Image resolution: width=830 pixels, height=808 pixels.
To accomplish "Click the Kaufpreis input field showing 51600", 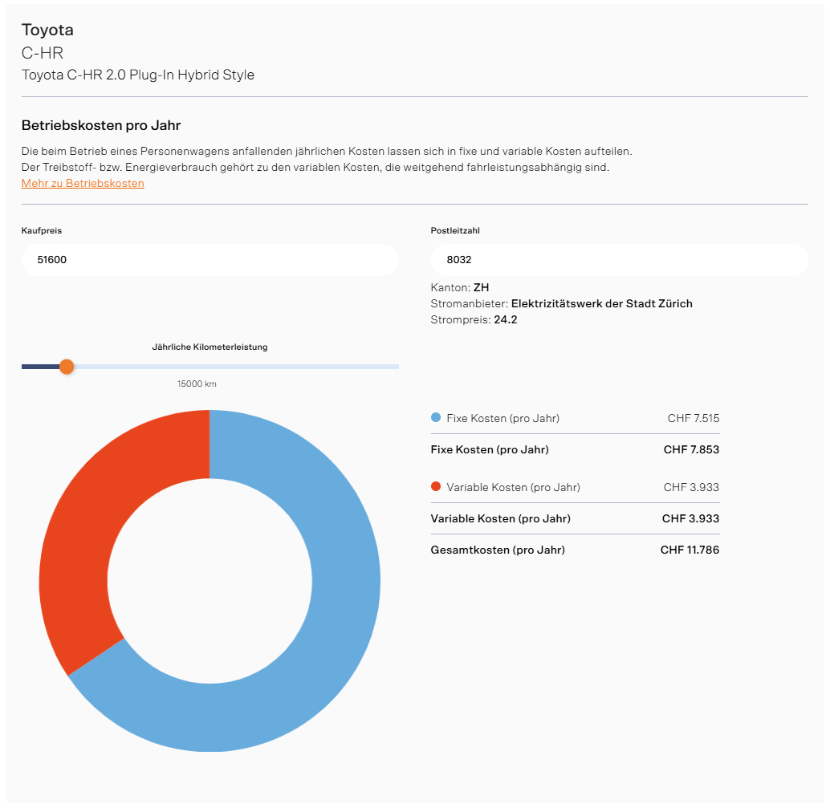I will click(x=210, y=260).
